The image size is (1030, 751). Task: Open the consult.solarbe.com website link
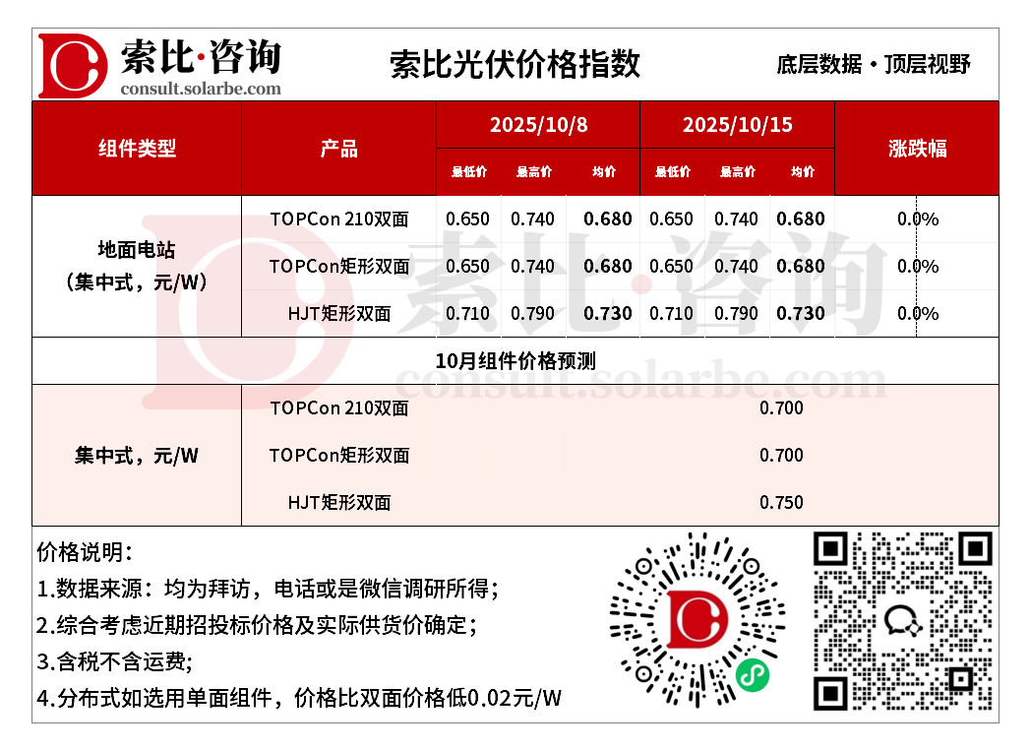tap(200, 89)
